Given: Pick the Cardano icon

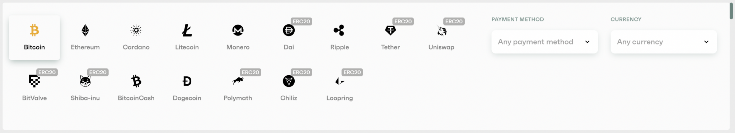Looking at the screenshot, I should point(136,30).
